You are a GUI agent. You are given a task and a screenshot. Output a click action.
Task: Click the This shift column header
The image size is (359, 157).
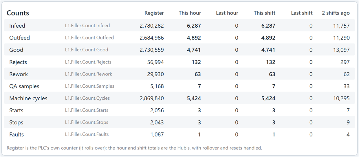click(x=264, y=13)
